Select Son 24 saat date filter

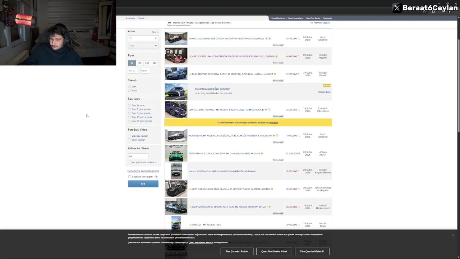point(129,105)
